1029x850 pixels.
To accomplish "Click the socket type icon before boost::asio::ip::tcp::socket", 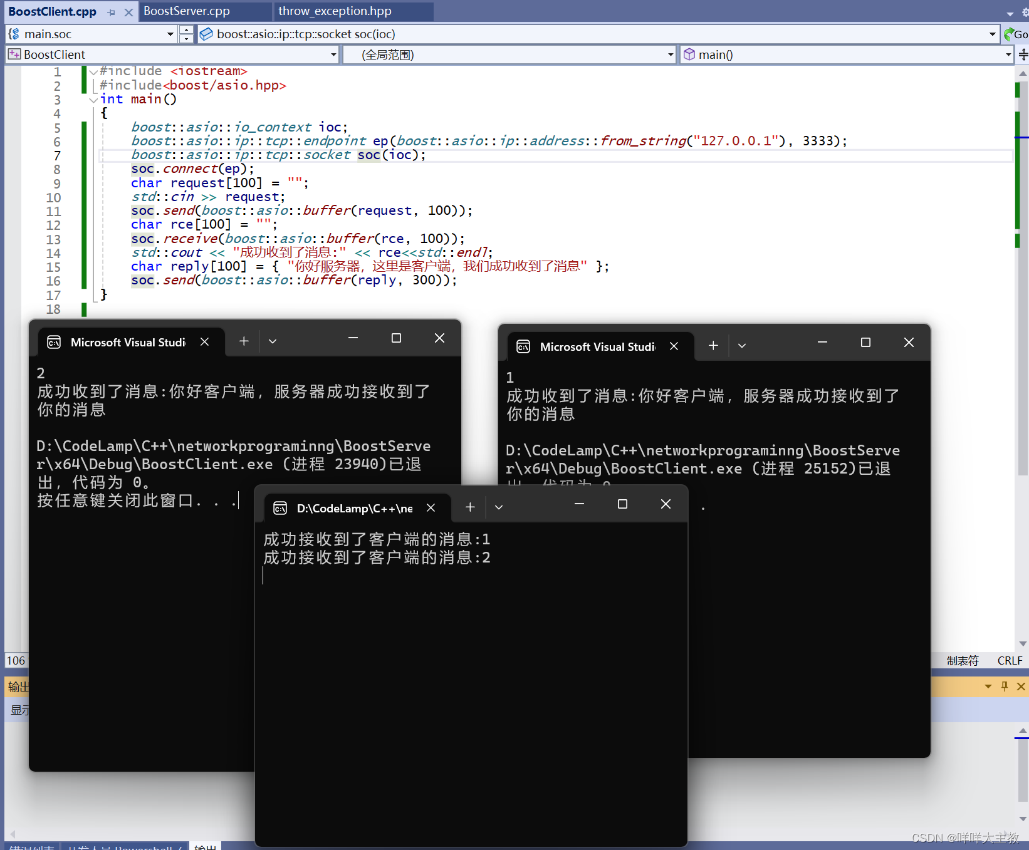I will tap(206, 34).
